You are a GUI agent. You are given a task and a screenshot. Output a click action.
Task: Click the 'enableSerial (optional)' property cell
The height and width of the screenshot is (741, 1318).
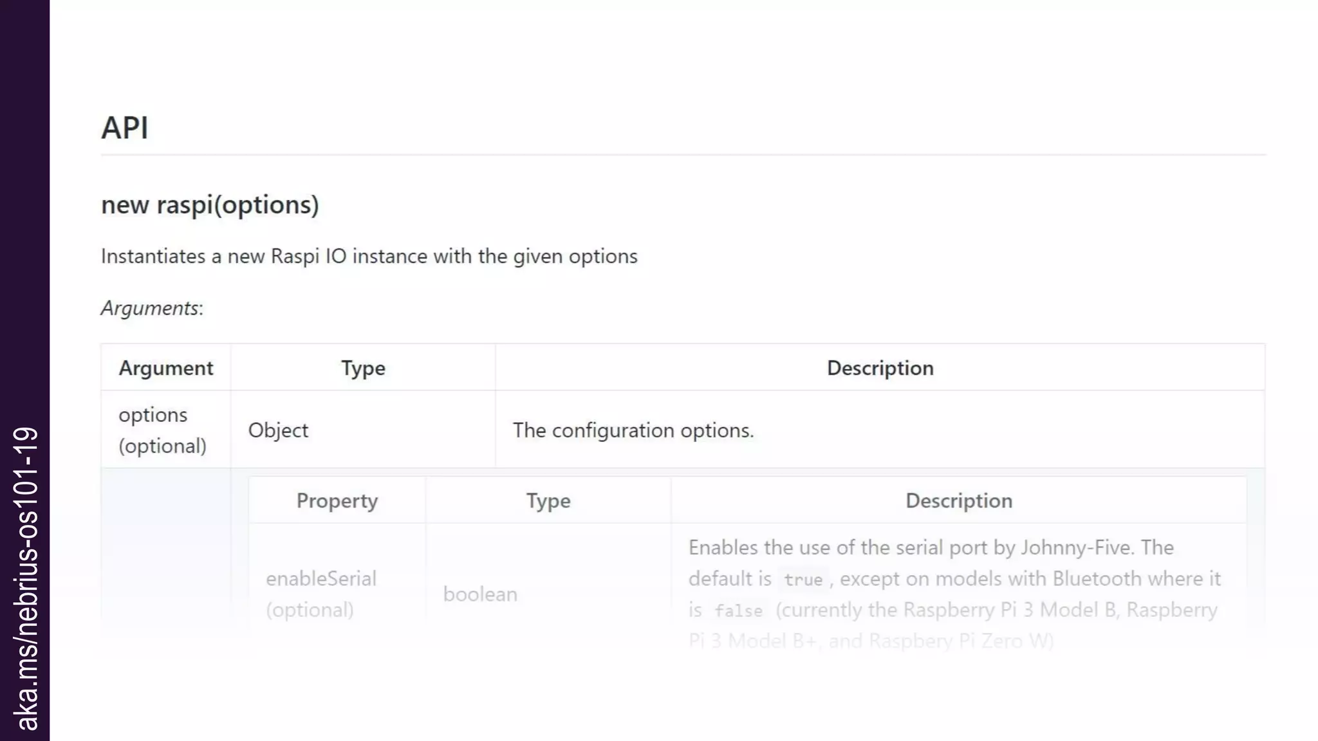[320, 593]
